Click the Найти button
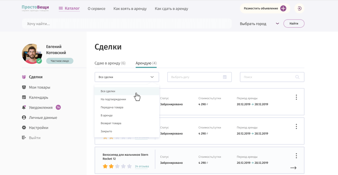This screenshot has width=338, height=175. click(x=294, y=23)
